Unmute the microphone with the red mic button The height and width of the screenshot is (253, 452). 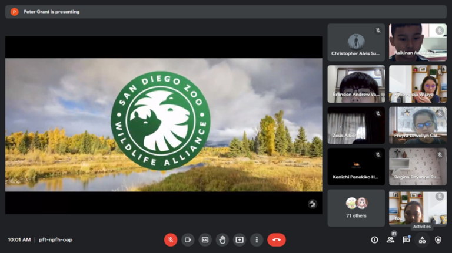[x=171, y=239]
